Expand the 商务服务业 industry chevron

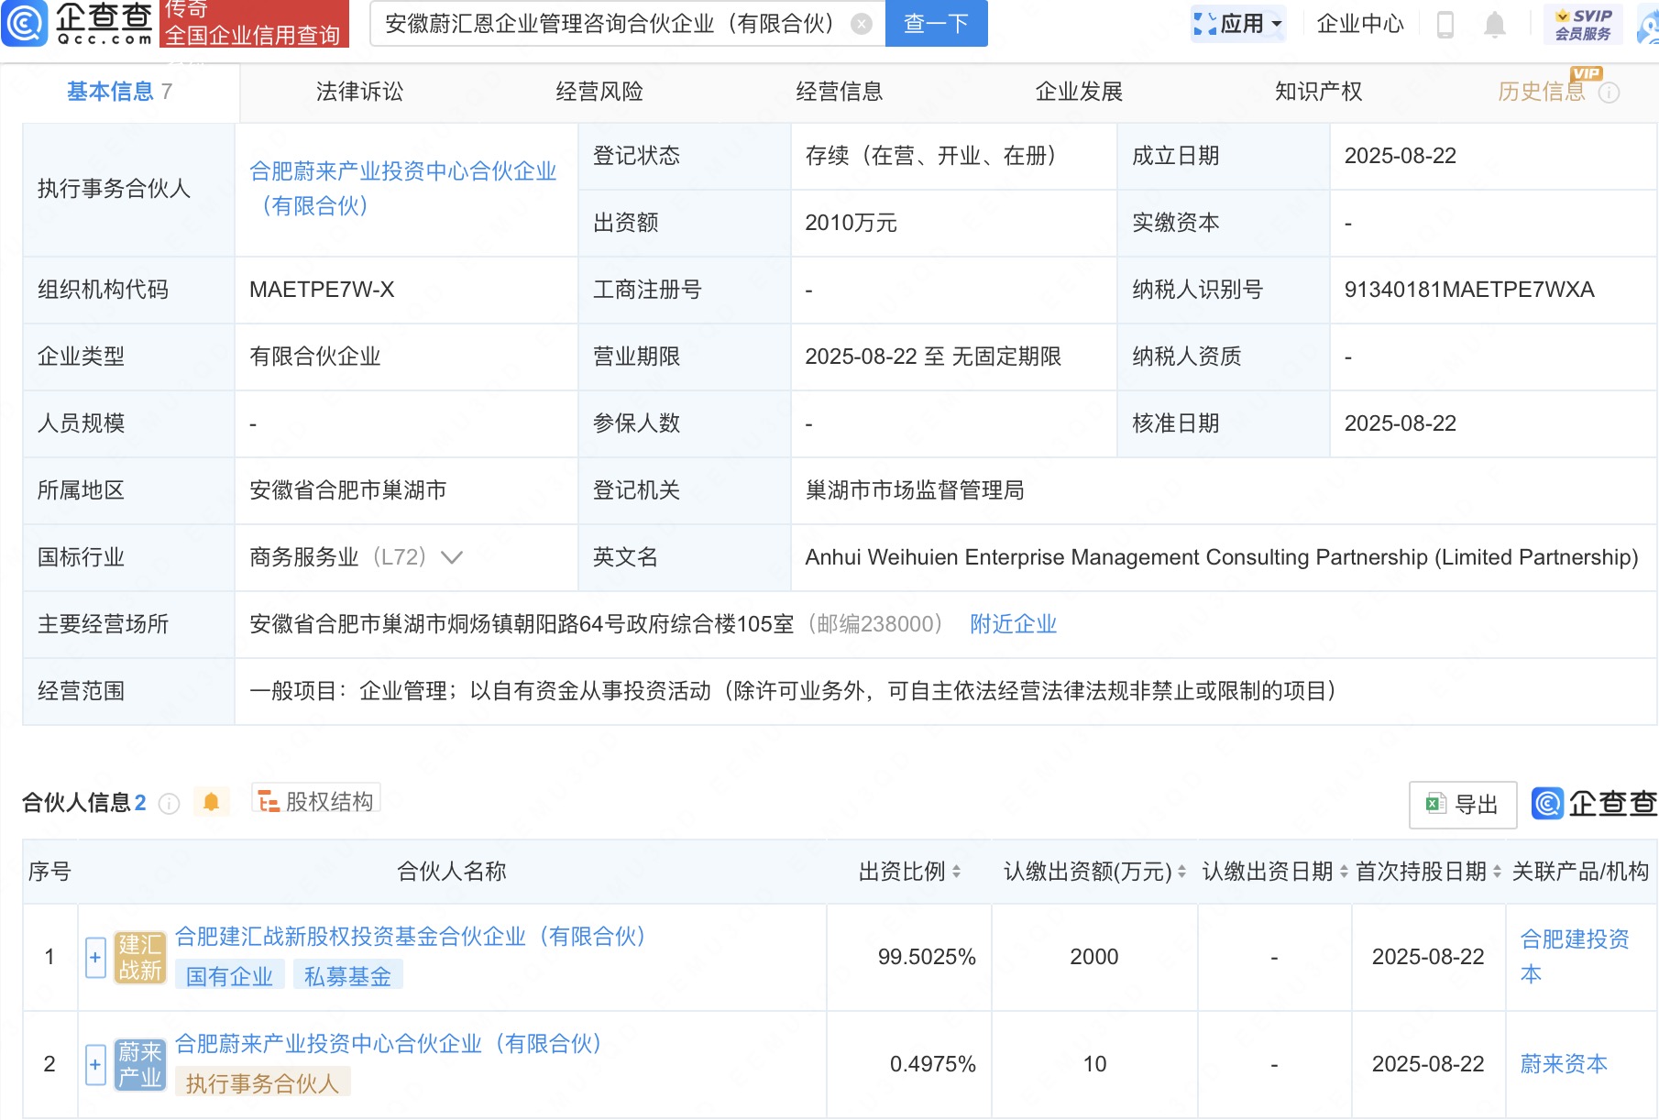click(452, 557)
